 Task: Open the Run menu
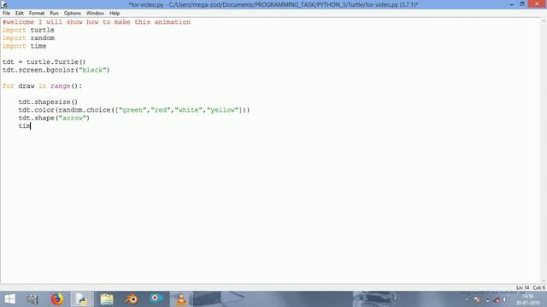(x=54, y=14)
